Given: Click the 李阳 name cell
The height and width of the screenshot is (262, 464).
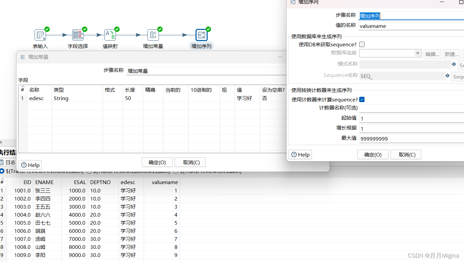Looking at the screenshot, I should [47, 255].
